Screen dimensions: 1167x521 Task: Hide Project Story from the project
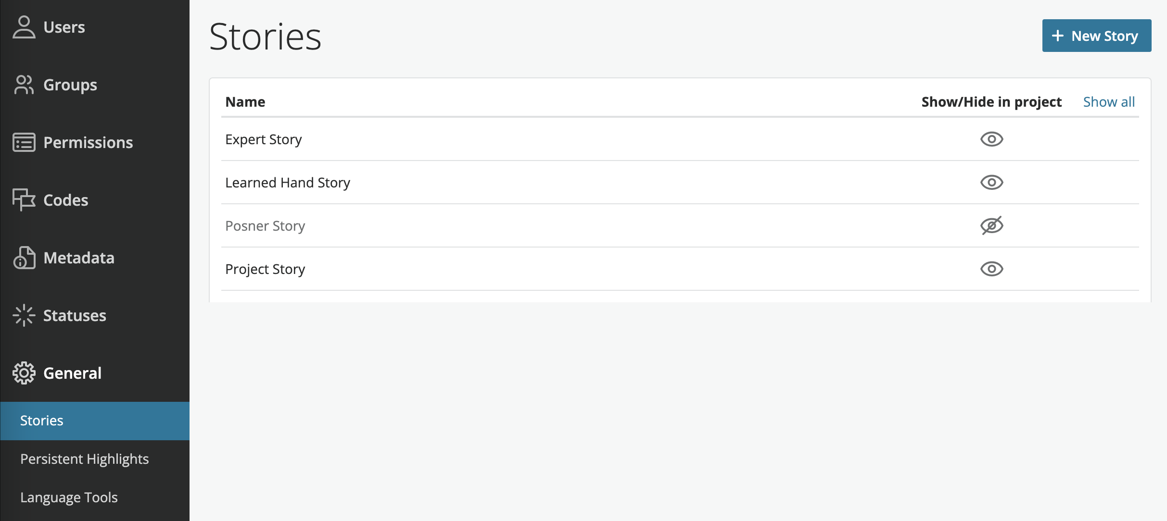tap(991, 269)
